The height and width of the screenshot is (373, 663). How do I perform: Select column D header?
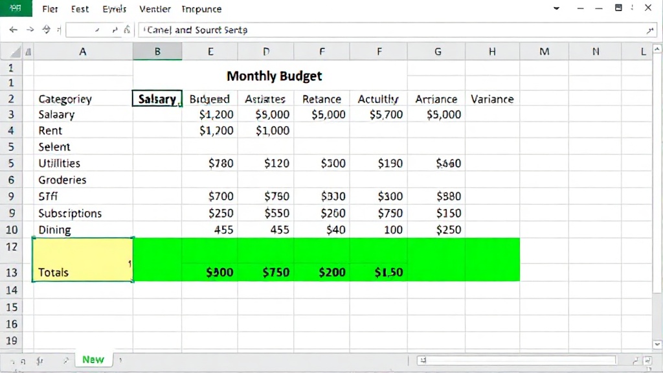point(266,52)
